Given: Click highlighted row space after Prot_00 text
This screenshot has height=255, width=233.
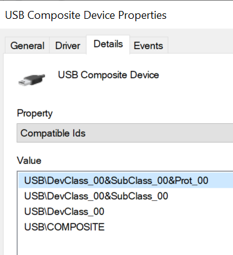Looking at the screenshot, I should pyautogui.click(x=221, y=180).
